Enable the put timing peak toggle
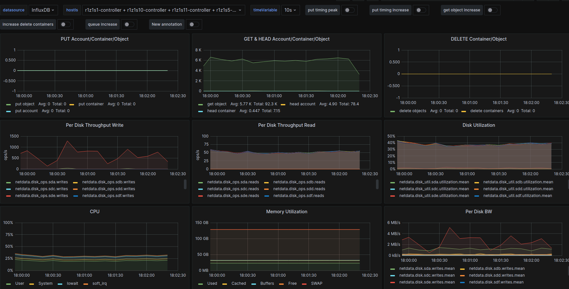This screenshot has height=289, width=569. [x=349, y=10]
